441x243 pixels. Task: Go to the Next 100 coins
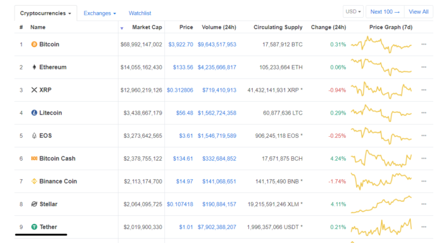pyautogui.click(x=385, y=11)
